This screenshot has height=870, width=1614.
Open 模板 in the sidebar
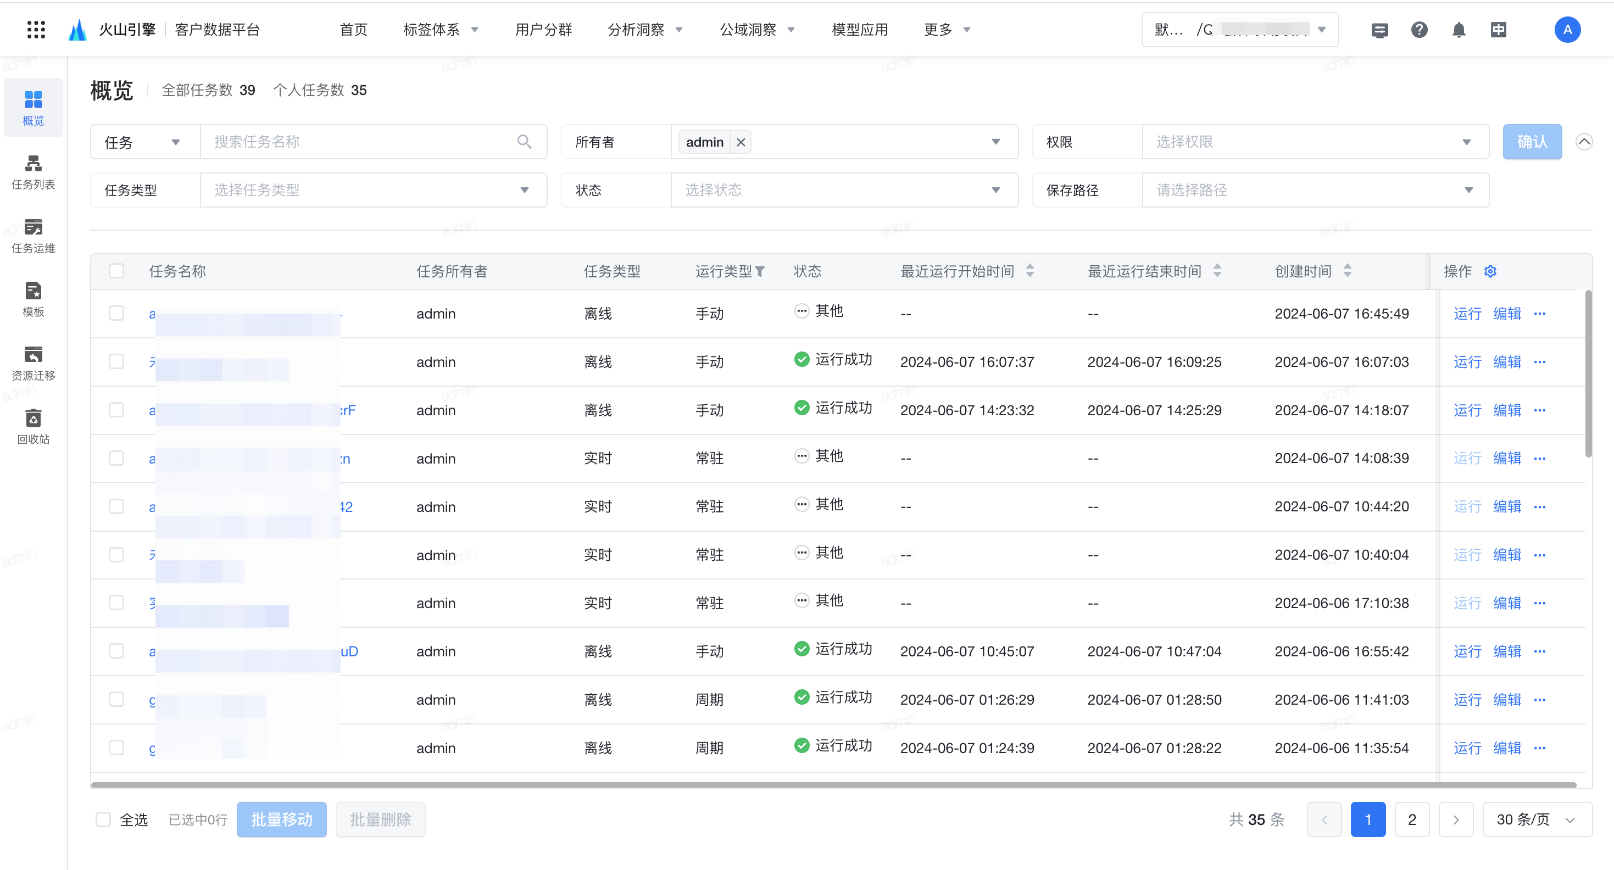tap(33, 299)
